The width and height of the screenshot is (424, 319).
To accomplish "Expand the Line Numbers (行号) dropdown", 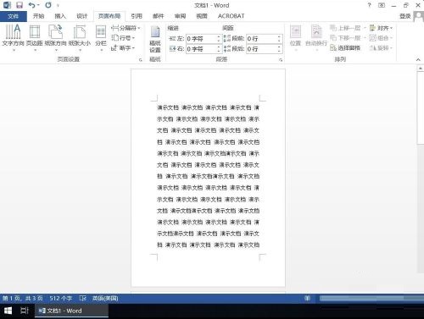I will pos(123,38).
